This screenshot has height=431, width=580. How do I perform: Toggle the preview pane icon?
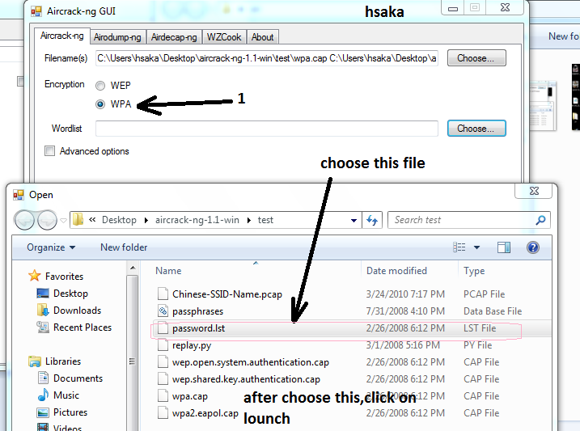click(503, 247)
